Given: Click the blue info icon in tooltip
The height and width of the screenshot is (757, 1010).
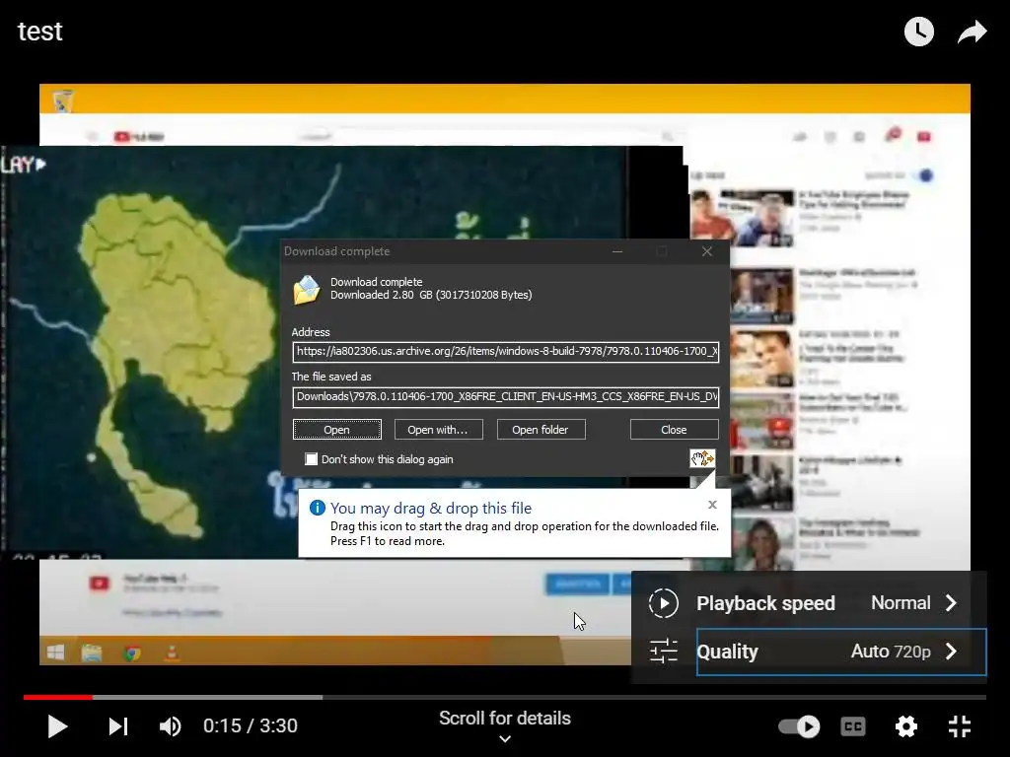Looking at the screenshot, I should (318, 508).
